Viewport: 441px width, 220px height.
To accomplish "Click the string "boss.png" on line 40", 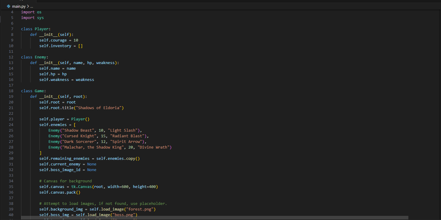I will pos(124,215).
